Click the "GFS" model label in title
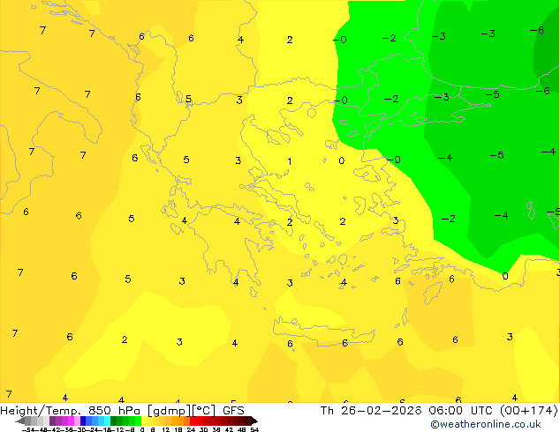Image resolution: width=560 pixels, height=432 pixels. point(233,411)
